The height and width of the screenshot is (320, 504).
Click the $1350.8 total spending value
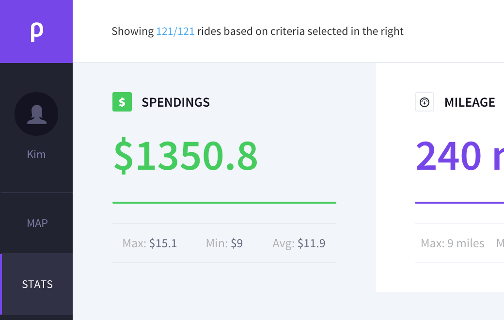tap(186, 155)
